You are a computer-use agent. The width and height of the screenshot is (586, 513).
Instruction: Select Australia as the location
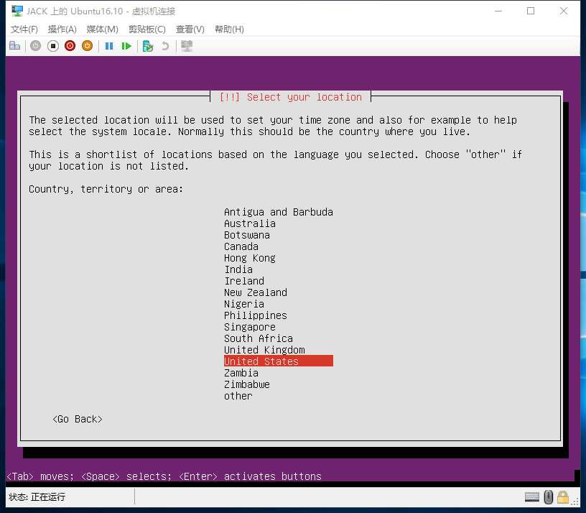pyautogui.click(x=279, y=223)
